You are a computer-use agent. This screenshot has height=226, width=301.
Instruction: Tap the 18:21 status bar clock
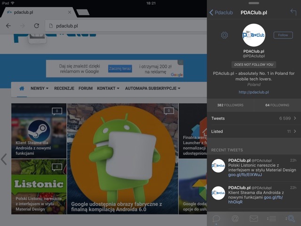click(151, 3)
